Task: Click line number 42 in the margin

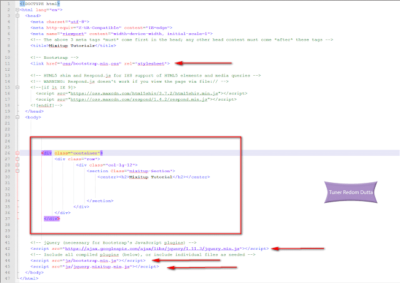Action: [7, 249]
